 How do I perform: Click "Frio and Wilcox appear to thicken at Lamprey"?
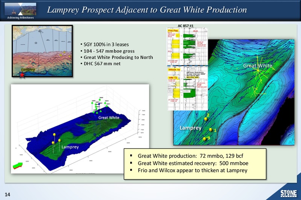click(x=193, y=170)
